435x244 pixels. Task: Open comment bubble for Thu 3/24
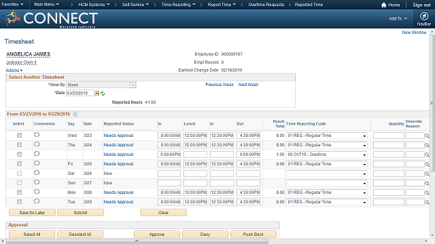coord(37,144)
